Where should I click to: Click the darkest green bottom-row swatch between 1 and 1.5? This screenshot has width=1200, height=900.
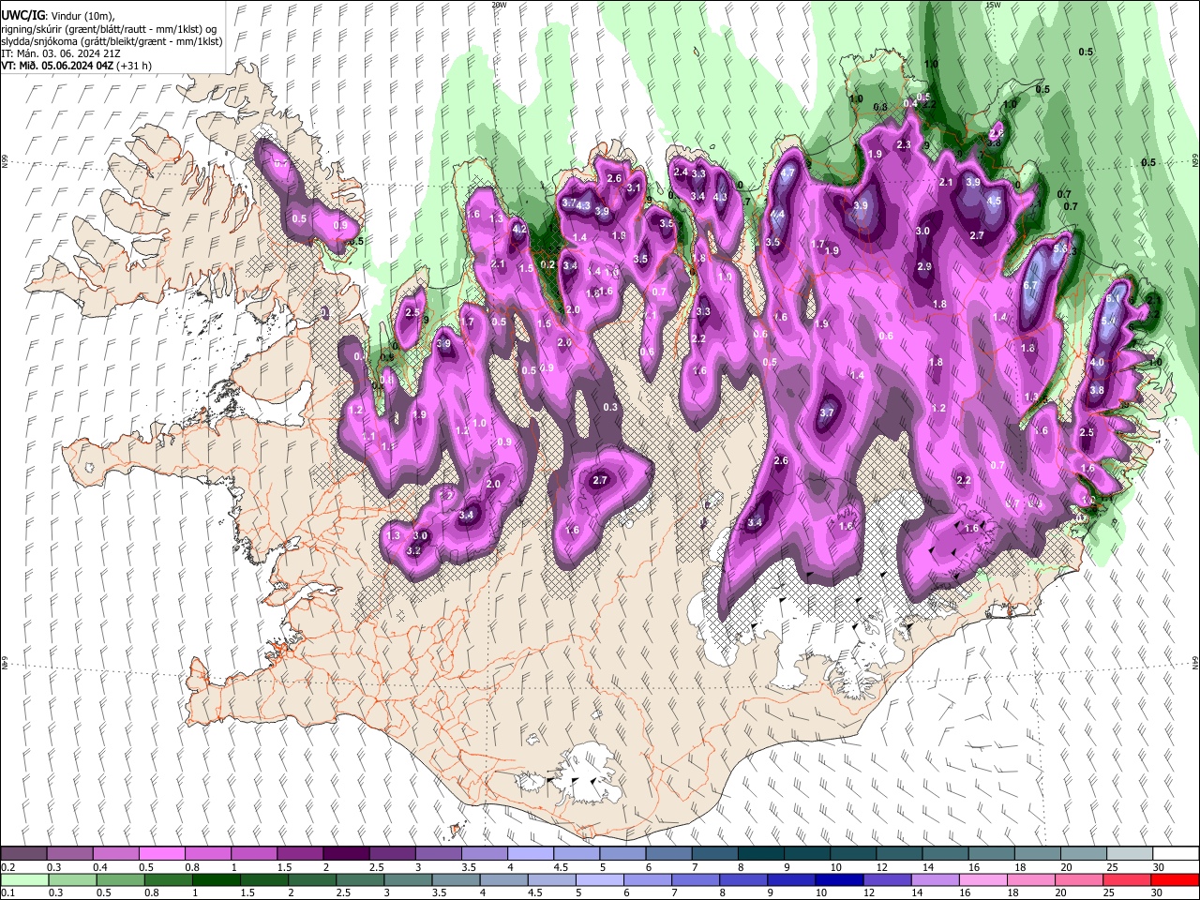217,879
